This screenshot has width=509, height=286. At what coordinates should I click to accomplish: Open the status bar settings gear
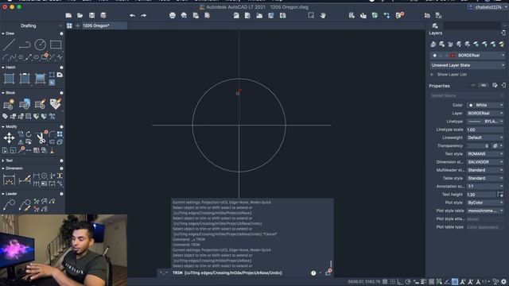503,281
